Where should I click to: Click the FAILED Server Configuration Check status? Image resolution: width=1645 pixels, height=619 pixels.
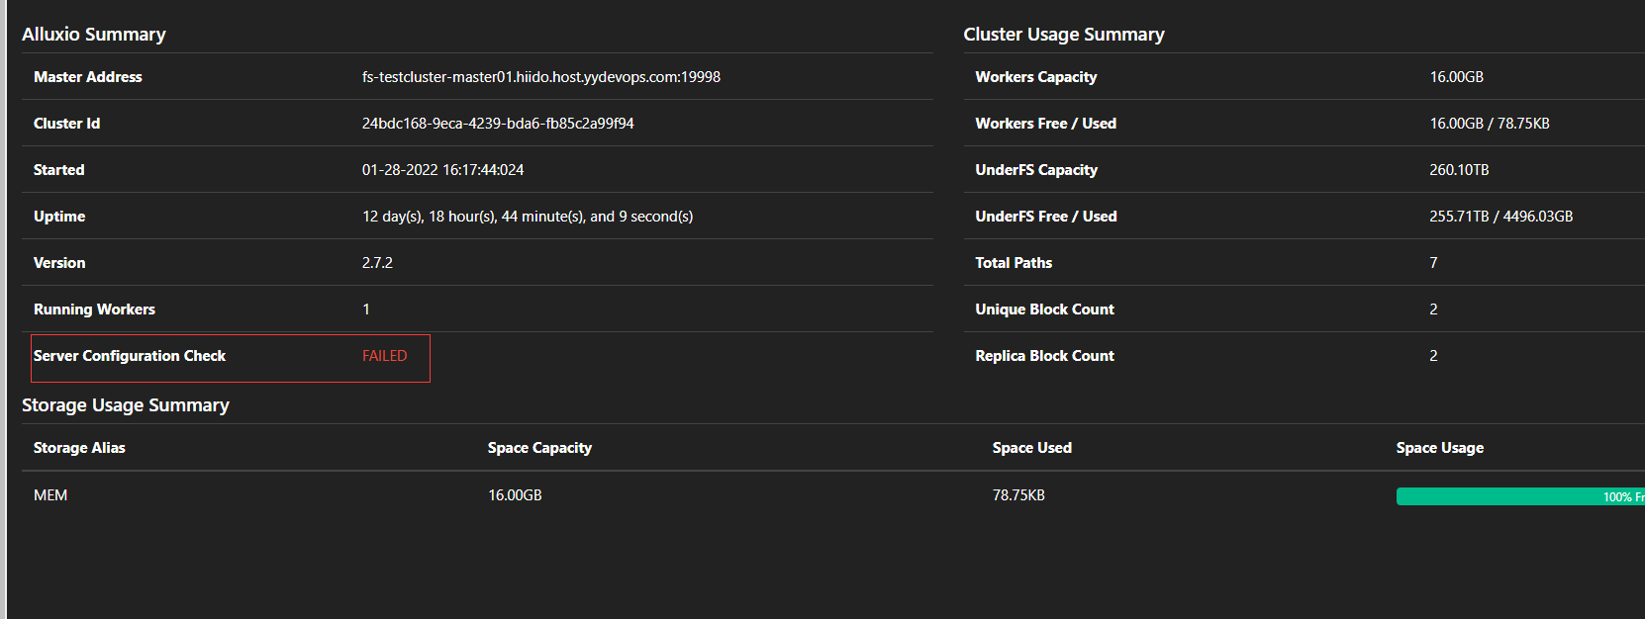point(385,355)
